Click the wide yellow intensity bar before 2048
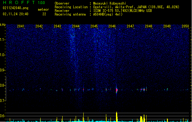This screenshot has width=192, height=122. [x=141, y=119]
